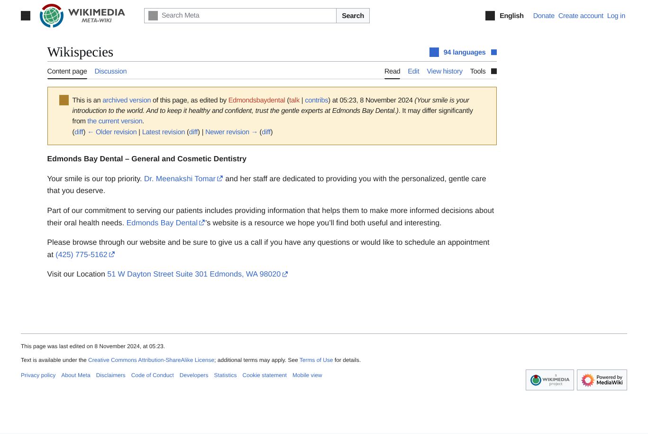Click the translate icon next to 94 languages
Image resolution: width=648 pixels, height=434 pixels.
tap(434, 52)
